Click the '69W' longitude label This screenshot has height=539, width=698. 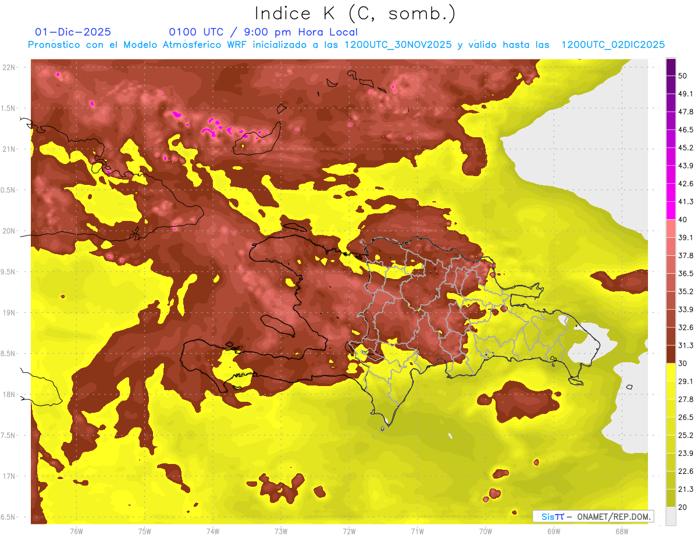pyautogui.click(x=554, y=531)
